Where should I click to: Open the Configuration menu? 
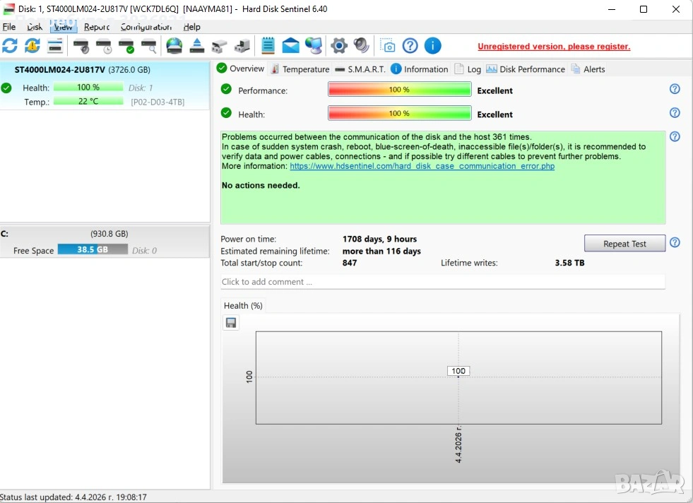146,27
